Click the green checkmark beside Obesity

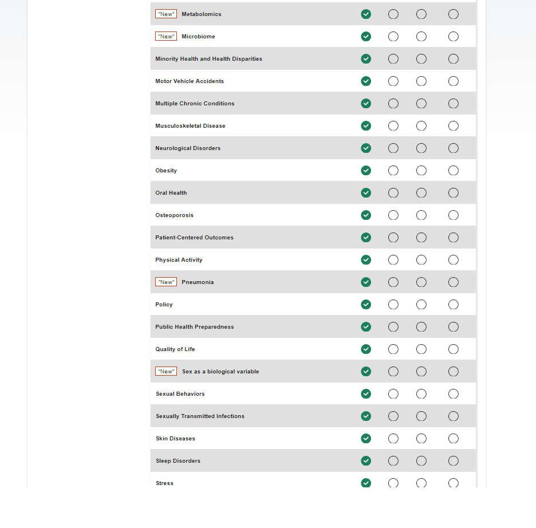pos(366,171)
